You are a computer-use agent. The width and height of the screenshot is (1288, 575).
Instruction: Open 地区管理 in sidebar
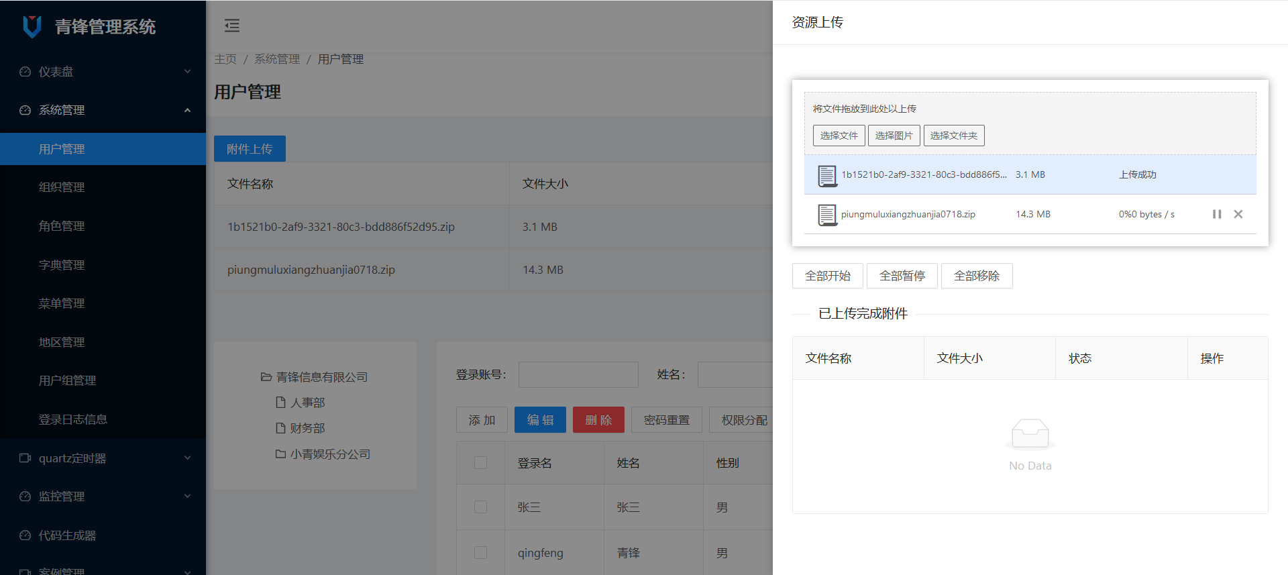point(103,342)
